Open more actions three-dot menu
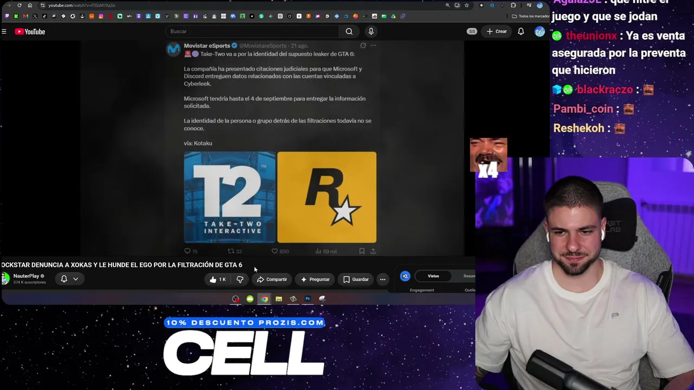The width and height of the screenshot is (694, 390). point(383,279)
